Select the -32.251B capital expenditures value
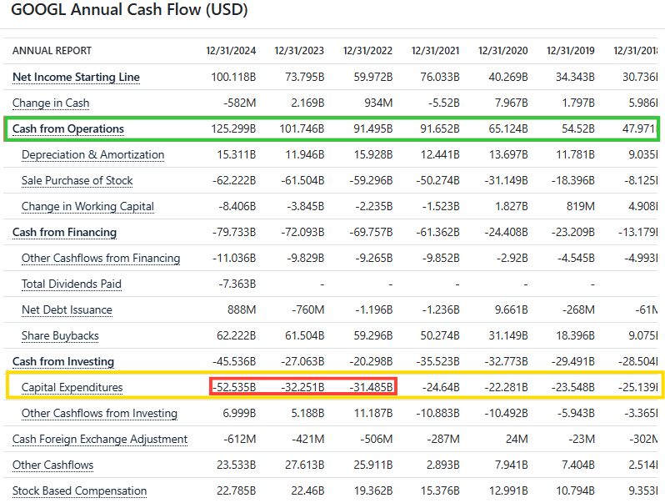 tap(302, 388)
